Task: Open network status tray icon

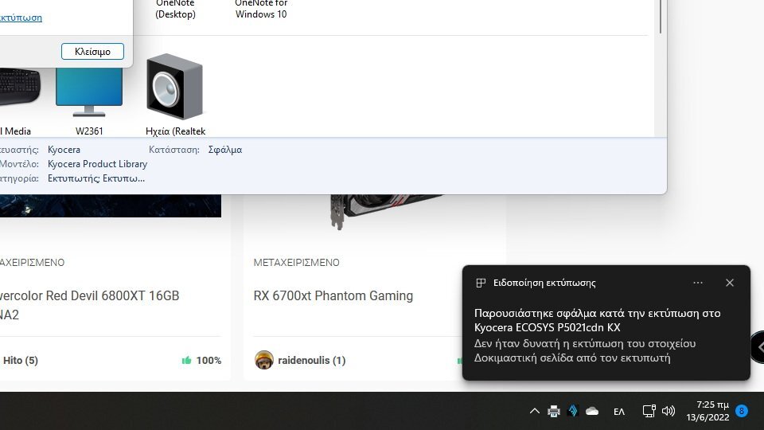Action: (649, 411)
